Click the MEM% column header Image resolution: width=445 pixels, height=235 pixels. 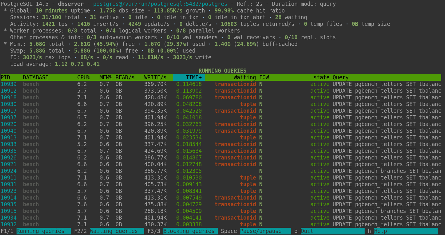pyautogui.click(x=106, y=78)
